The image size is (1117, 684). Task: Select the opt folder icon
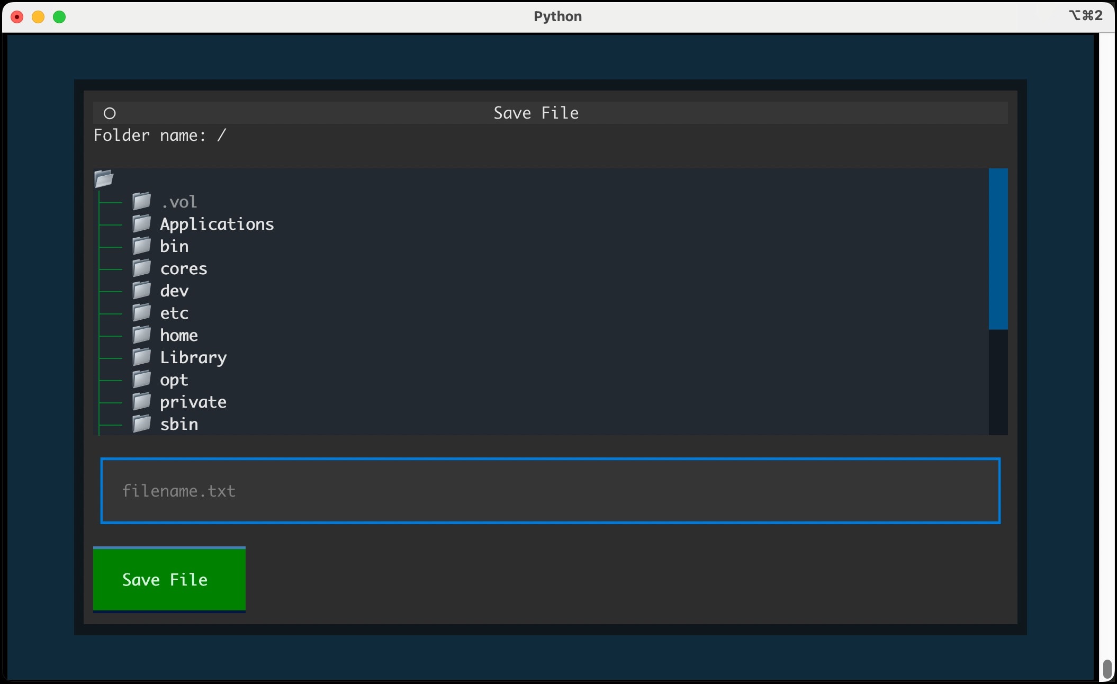tap(142, 379)
